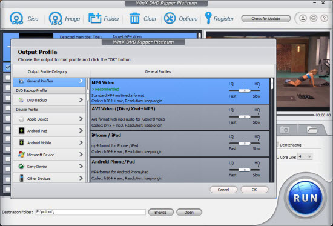Click the preview playback progress bar

tap(295, 115)
